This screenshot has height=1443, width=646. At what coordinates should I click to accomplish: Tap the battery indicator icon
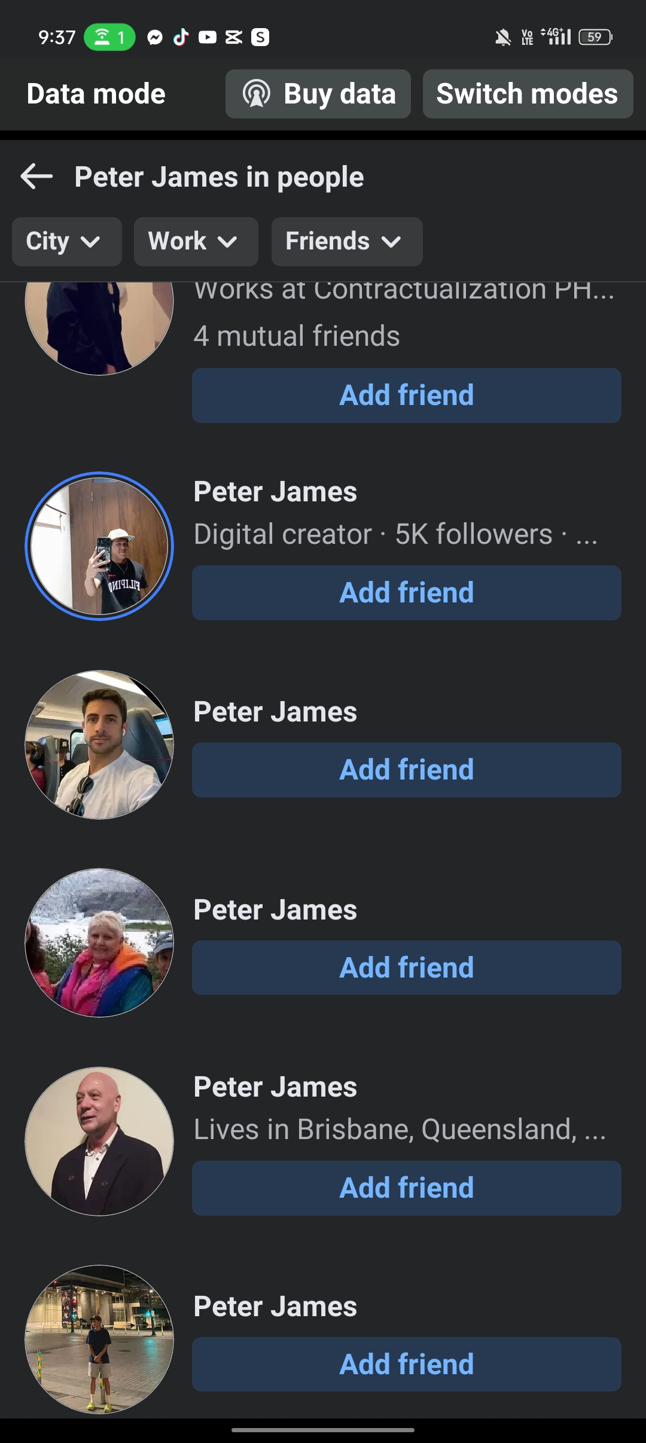coord(595,37)
